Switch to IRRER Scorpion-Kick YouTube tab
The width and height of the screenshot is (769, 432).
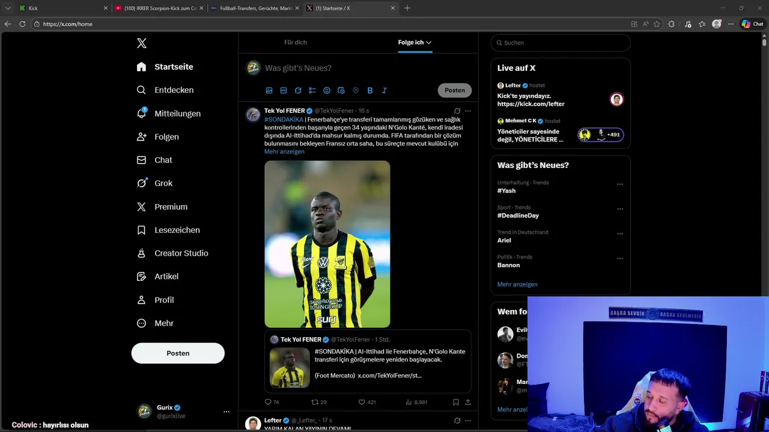[x=159, y=8]
